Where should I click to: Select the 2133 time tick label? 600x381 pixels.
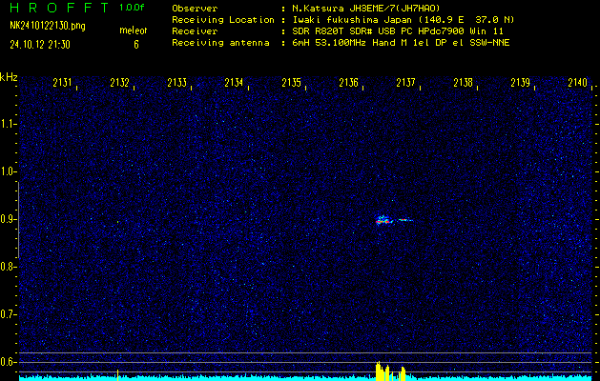[178, 83]
